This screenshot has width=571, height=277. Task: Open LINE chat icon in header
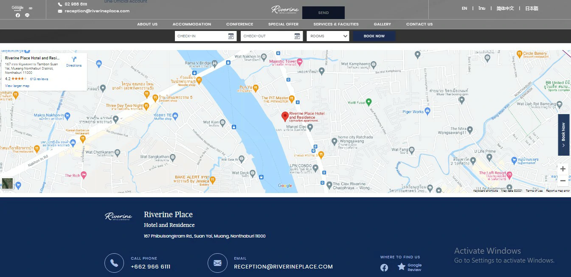pyautogui.click(x=27, y=15)
